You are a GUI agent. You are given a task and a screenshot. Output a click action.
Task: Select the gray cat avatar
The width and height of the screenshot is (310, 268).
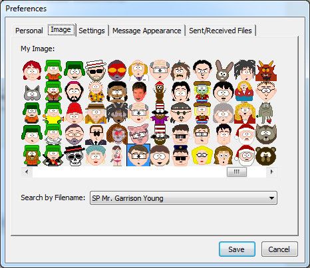pyautogui.click(x=32, y=92)
